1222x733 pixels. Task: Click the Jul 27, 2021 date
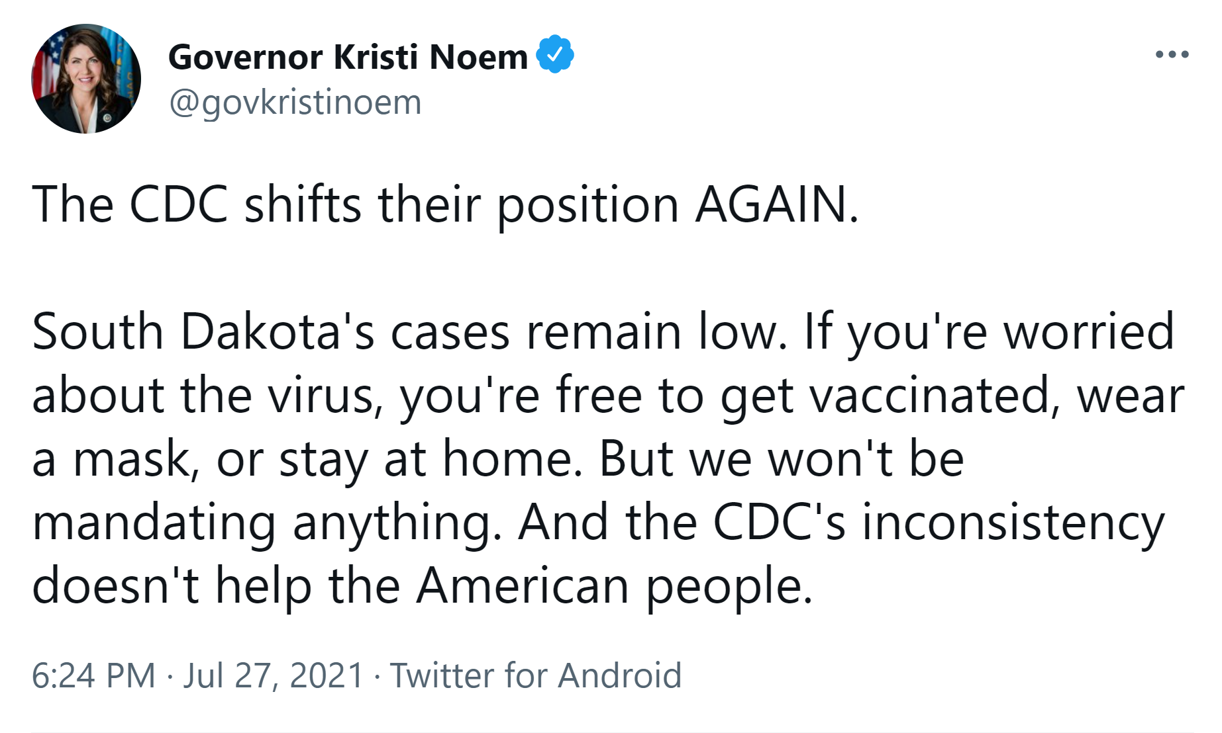[273, 675]
